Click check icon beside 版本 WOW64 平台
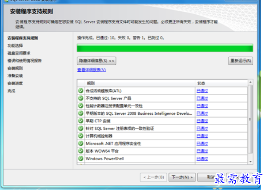Viewport: 266px width, 192px height. pyautogui.click(x=81, y=151)
